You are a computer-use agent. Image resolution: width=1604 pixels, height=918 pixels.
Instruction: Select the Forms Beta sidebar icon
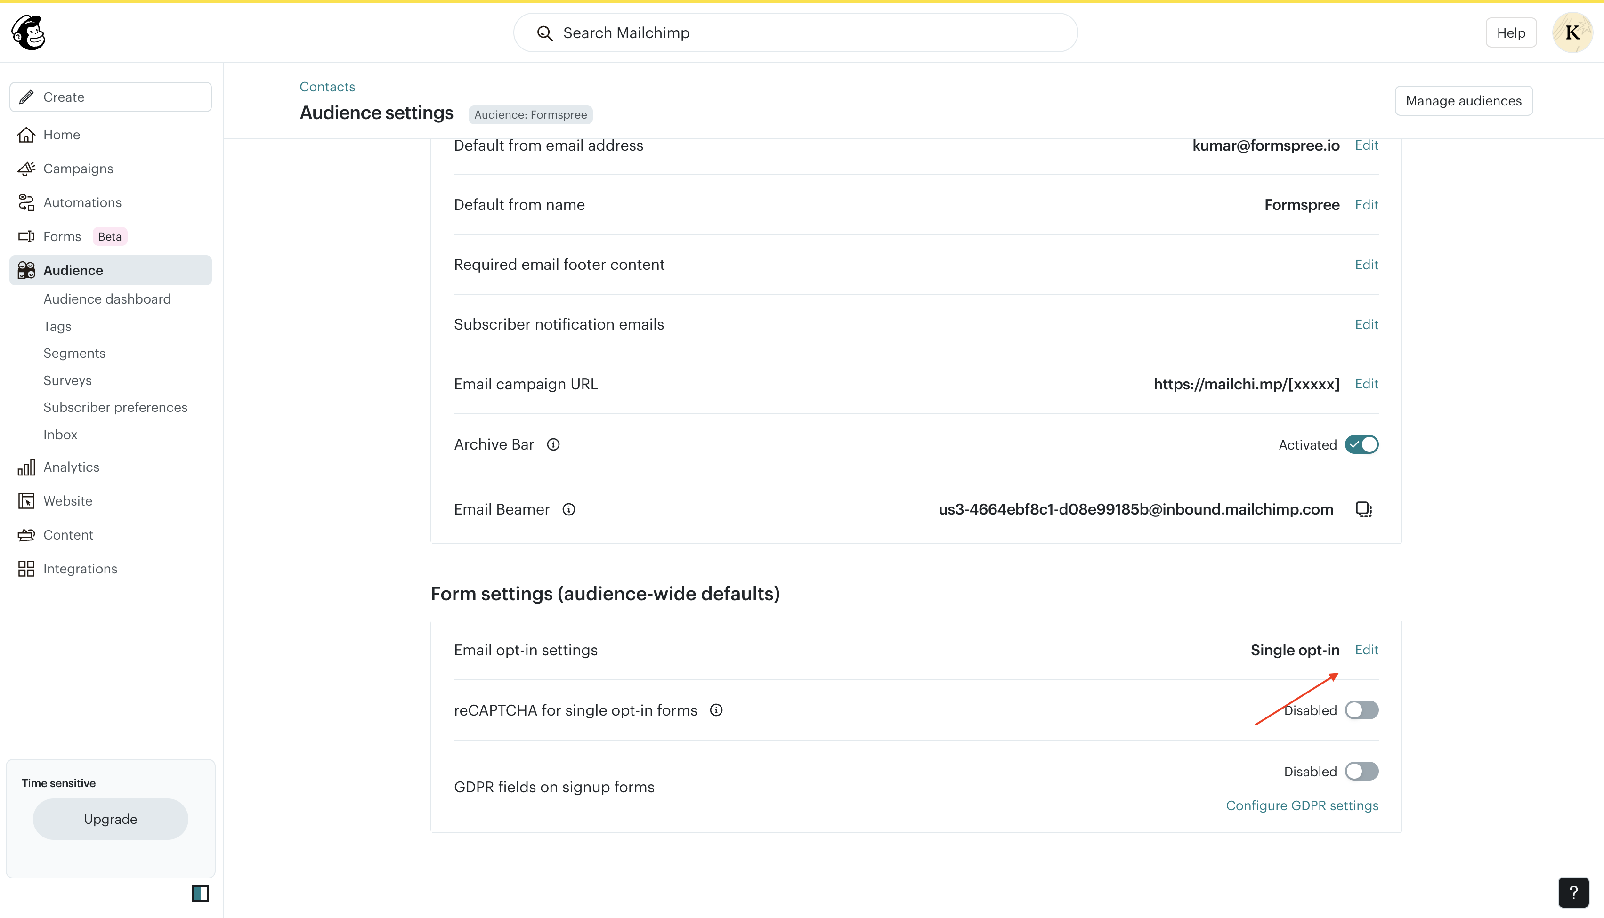(26, 236)
